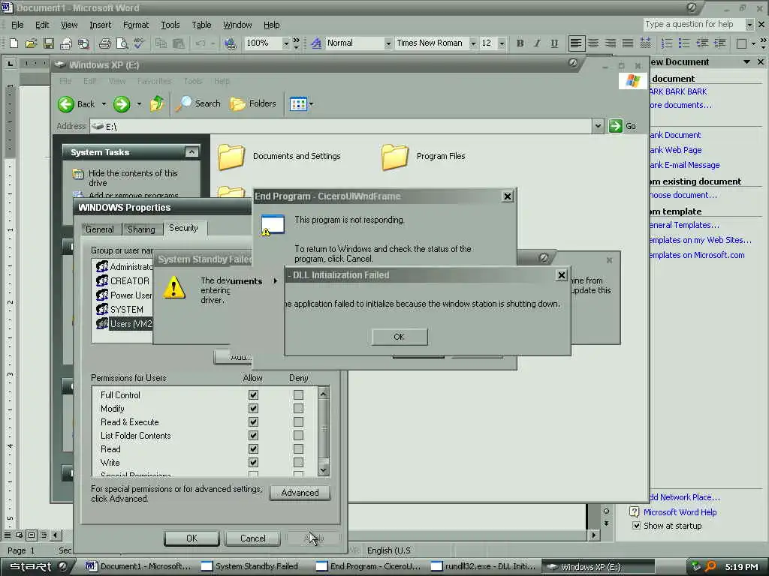Screen dimensions: 769x576
Task: Uncheck Allow for Read & Execute permission
Action: (253, 421)
